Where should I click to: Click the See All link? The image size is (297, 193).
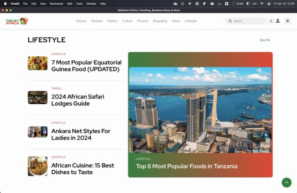pos(265,40)
